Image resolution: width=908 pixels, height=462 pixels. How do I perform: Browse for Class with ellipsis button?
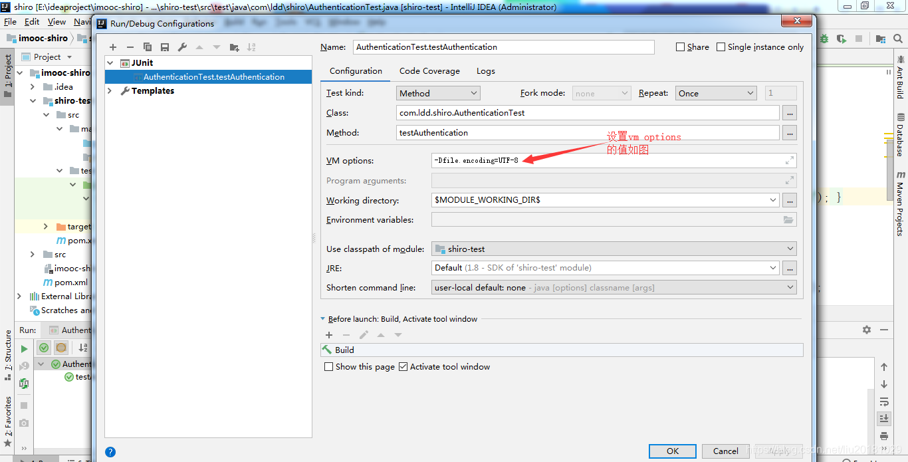789,113
